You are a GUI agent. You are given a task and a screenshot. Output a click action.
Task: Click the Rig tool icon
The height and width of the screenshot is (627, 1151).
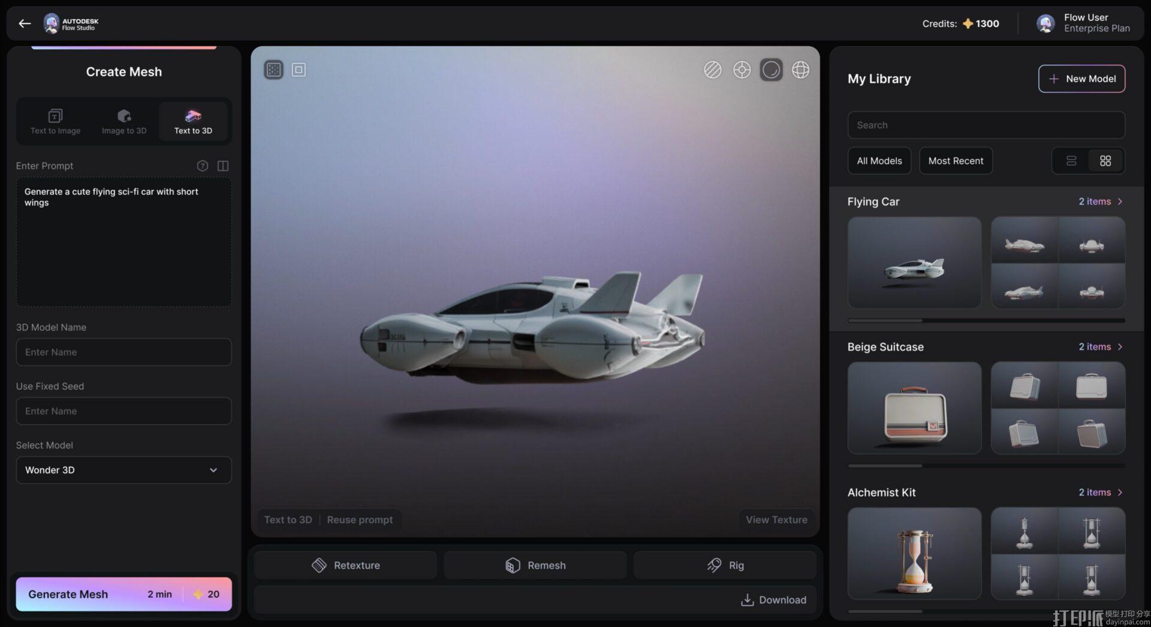(714, 565)
